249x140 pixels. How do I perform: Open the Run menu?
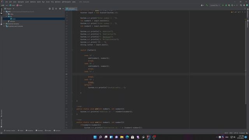[43, 2]
